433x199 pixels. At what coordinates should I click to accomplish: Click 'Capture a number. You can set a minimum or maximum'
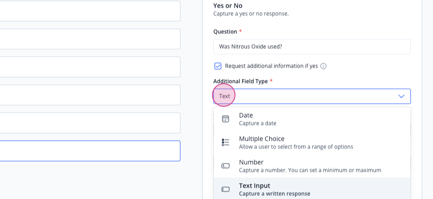(310, 170)
